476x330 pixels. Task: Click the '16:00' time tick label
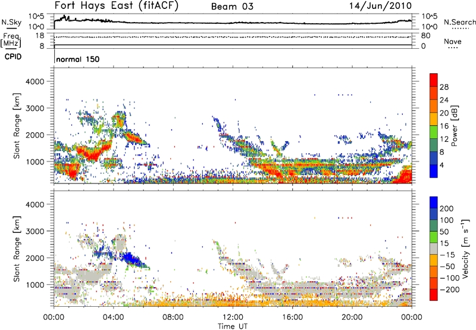tap(293, 317)
